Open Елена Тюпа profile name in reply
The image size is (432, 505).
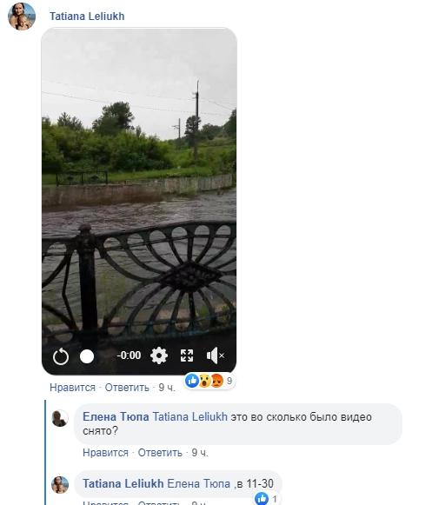[116, 416]
